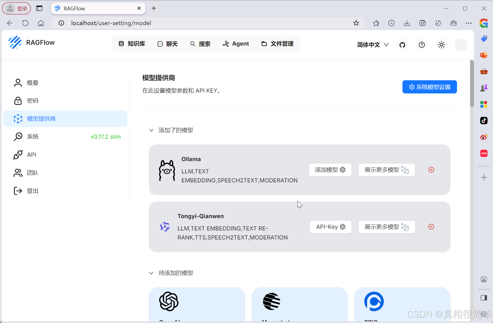This screenshot has width=493, height=323.
Task: Collapse the 待添加的模型 section
Action: [x=151, y=273]
